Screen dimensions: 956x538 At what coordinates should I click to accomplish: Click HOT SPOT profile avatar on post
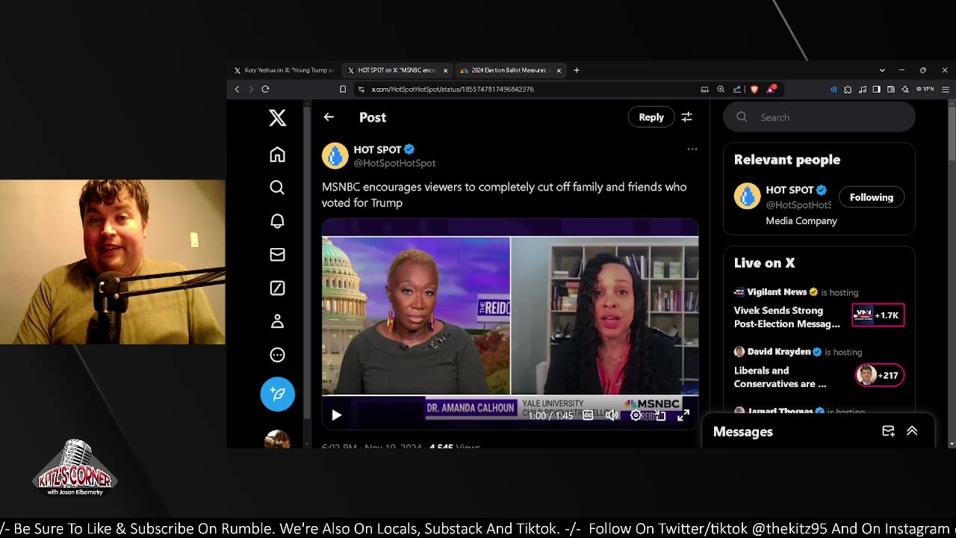click(335, 155)
